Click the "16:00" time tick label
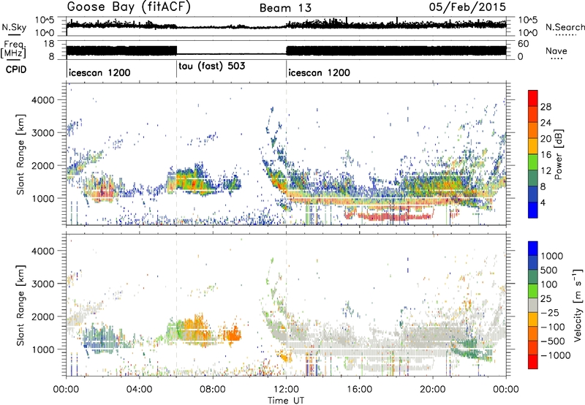Viewport: 585px width, 405px height. (x=359, y=390)
